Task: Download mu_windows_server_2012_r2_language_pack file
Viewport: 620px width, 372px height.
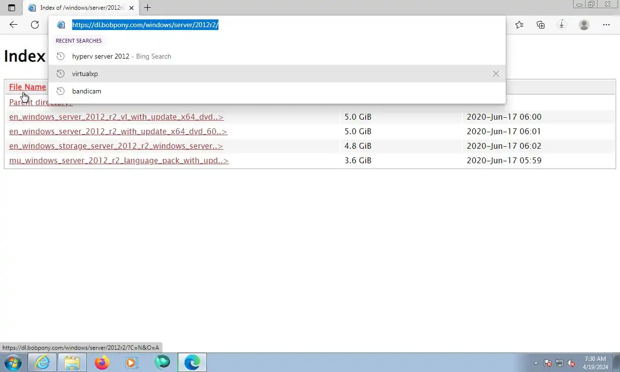Action: (119, 160)
